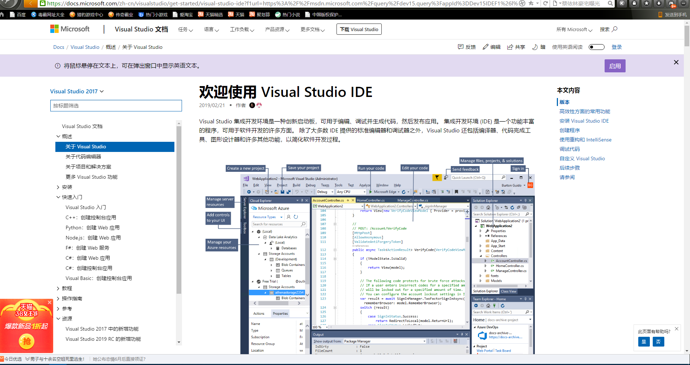Click 发送到手机 in bookmarks bar
This screenshot has height=365, width=690.
[x=672, y=14]
